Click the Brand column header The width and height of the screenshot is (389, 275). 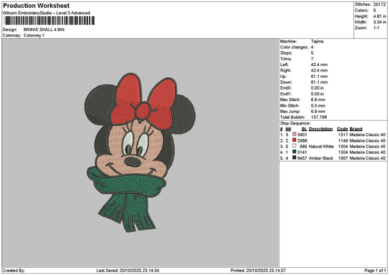pyautogui.click(x=356, y=129)
